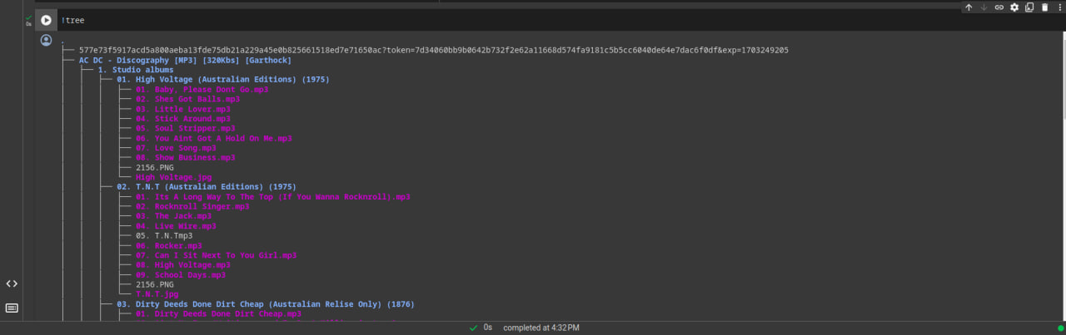Move cell down with arrow icon

[984, 7]
